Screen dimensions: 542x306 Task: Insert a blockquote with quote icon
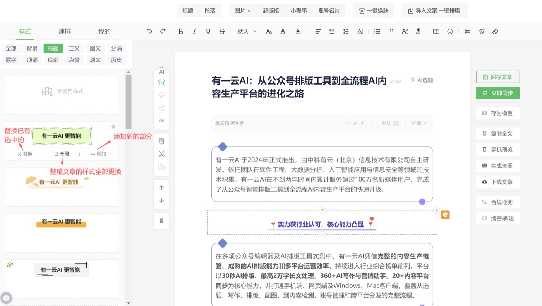click(391, 32)
